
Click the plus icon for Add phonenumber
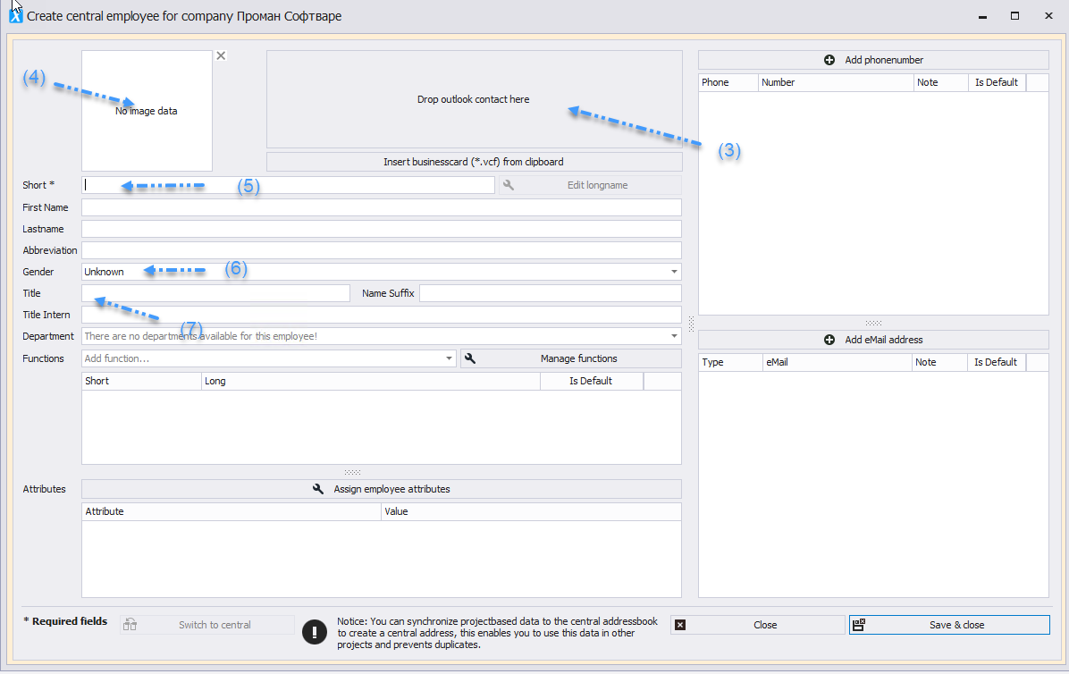coord(829,60)
